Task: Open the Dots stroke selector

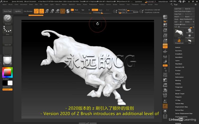Action: pos(8,30)
